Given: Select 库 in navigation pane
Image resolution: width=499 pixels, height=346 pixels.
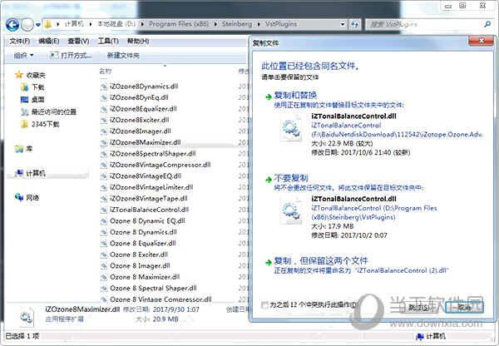Looking at the screenshot, I should coord(23,149).
